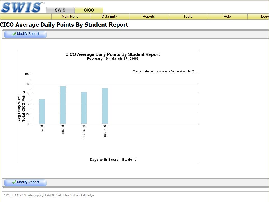This screenshot has width=269, height=202.
Task: Click the page heading CICO Average Daily Points
Action: [x=64, y=25]
